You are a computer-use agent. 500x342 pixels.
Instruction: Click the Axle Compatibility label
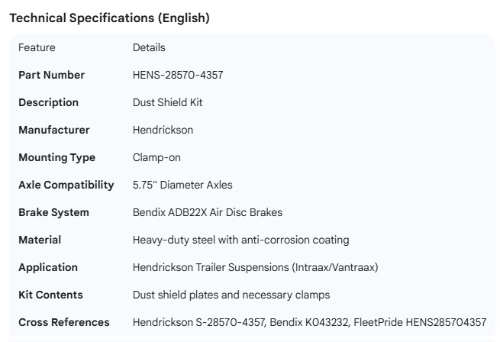pos(66,185)
